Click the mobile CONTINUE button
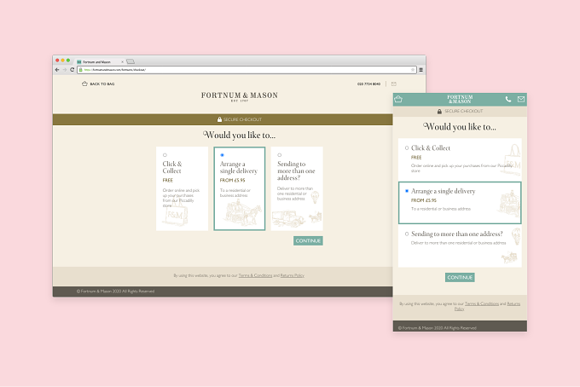The image size is (580, 387). tap(460, 277)
